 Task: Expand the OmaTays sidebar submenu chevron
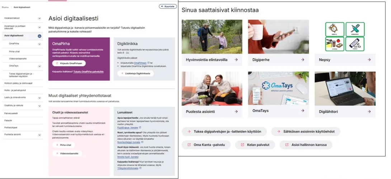(x=39, y=66)
